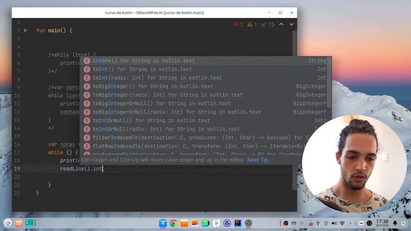Click the function icon beside intern()
The image size is (411, 231).
pyautogui.click(x=87, y=61)
